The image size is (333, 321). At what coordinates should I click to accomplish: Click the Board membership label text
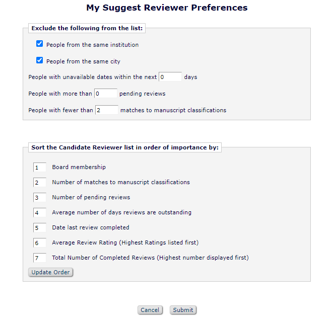79,167
